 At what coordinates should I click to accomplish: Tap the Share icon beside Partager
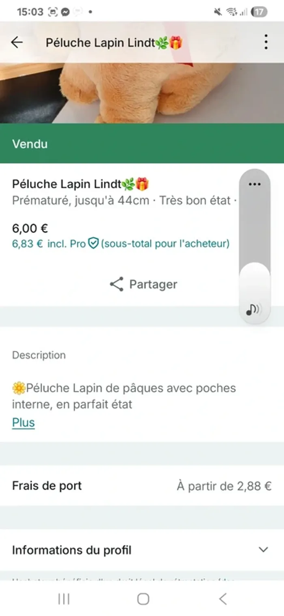coord(117,284)
